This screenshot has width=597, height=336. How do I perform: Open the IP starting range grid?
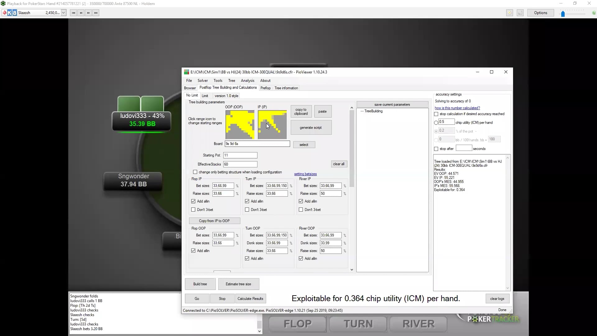272,125
